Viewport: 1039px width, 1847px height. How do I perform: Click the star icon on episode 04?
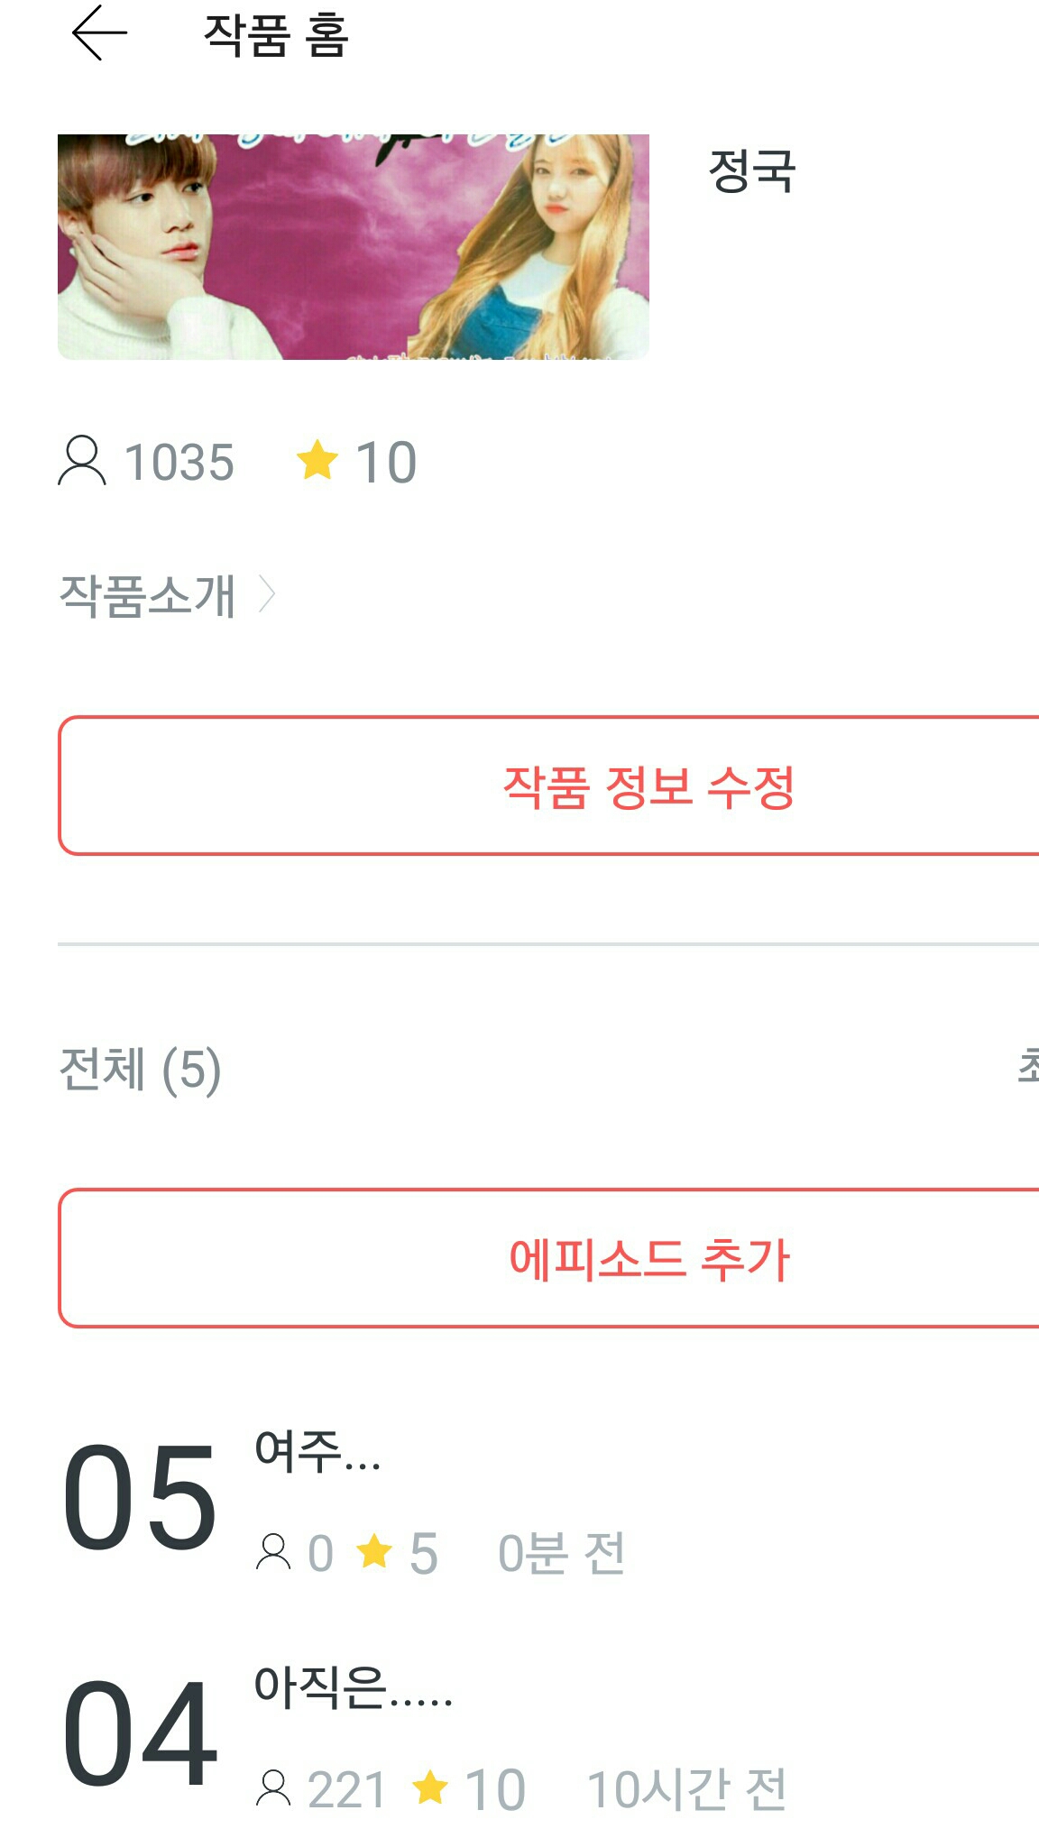coord(430,1788)
